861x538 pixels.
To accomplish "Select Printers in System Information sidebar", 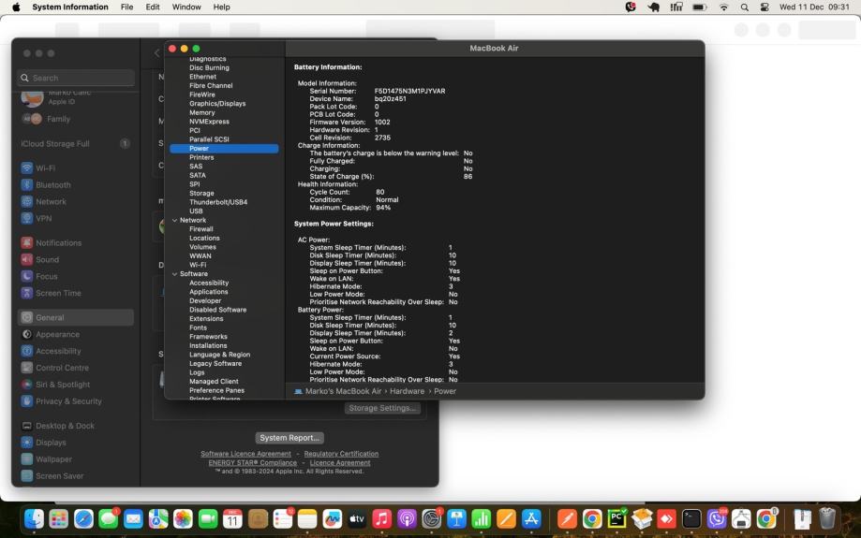I will tap(201, 157).
